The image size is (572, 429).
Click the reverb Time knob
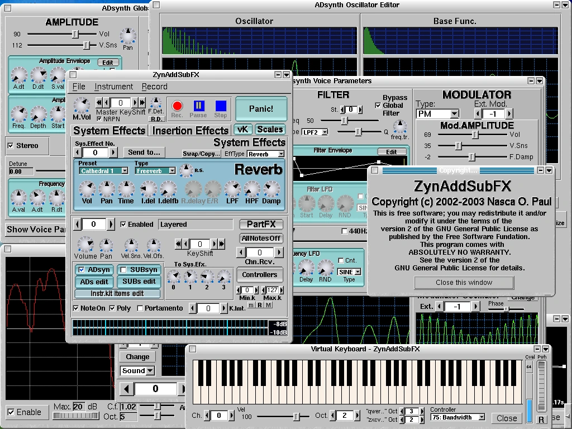pyautogui.click(x=126, y=190)
